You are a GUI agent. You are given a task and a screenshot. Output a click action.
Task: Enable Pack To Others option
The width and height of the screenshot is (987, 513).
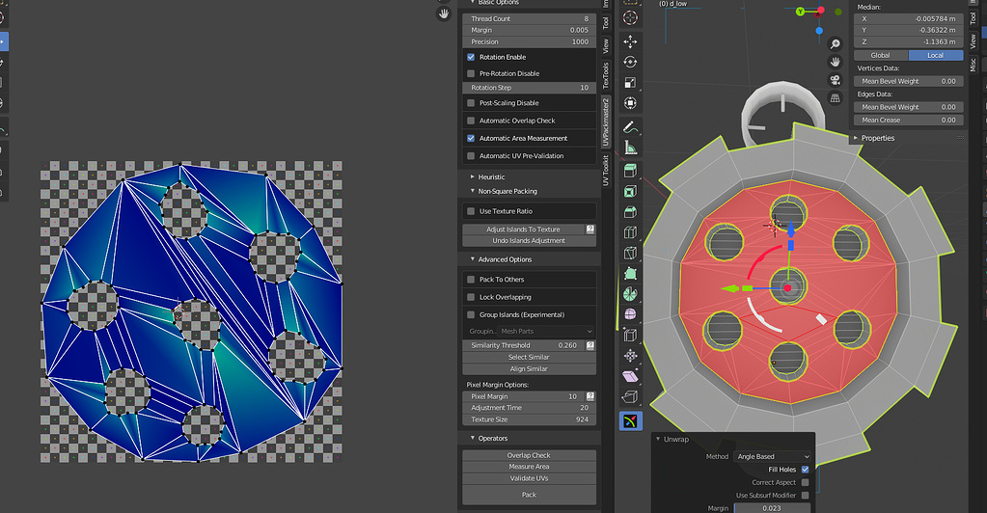[471, 279]
